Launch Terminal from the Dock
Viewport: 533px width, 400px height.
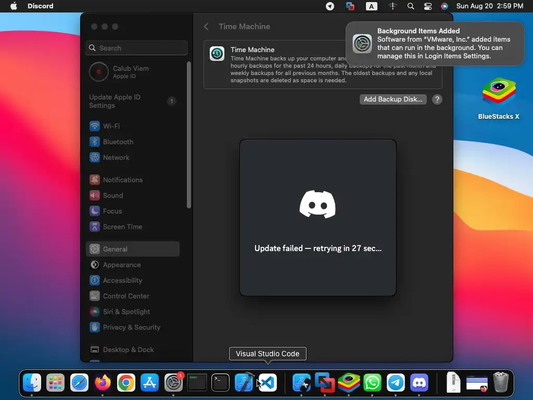coord(220,383)
